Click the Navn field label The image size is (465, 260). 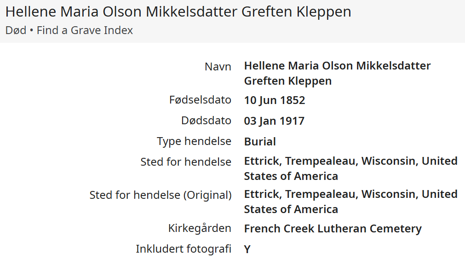pos(218,66)
